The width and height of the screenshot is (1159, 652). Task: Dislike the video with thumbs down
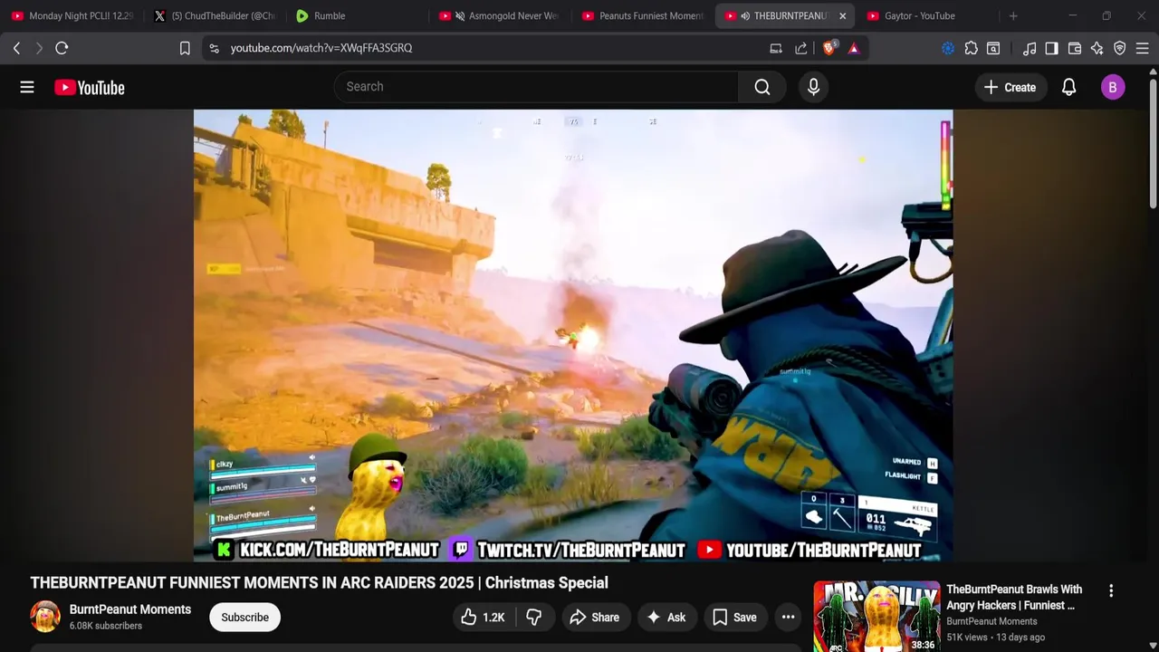[x=534, y=618]
